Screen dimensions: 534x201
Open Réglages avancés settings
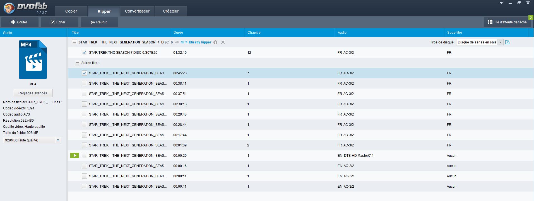(33, 93)
